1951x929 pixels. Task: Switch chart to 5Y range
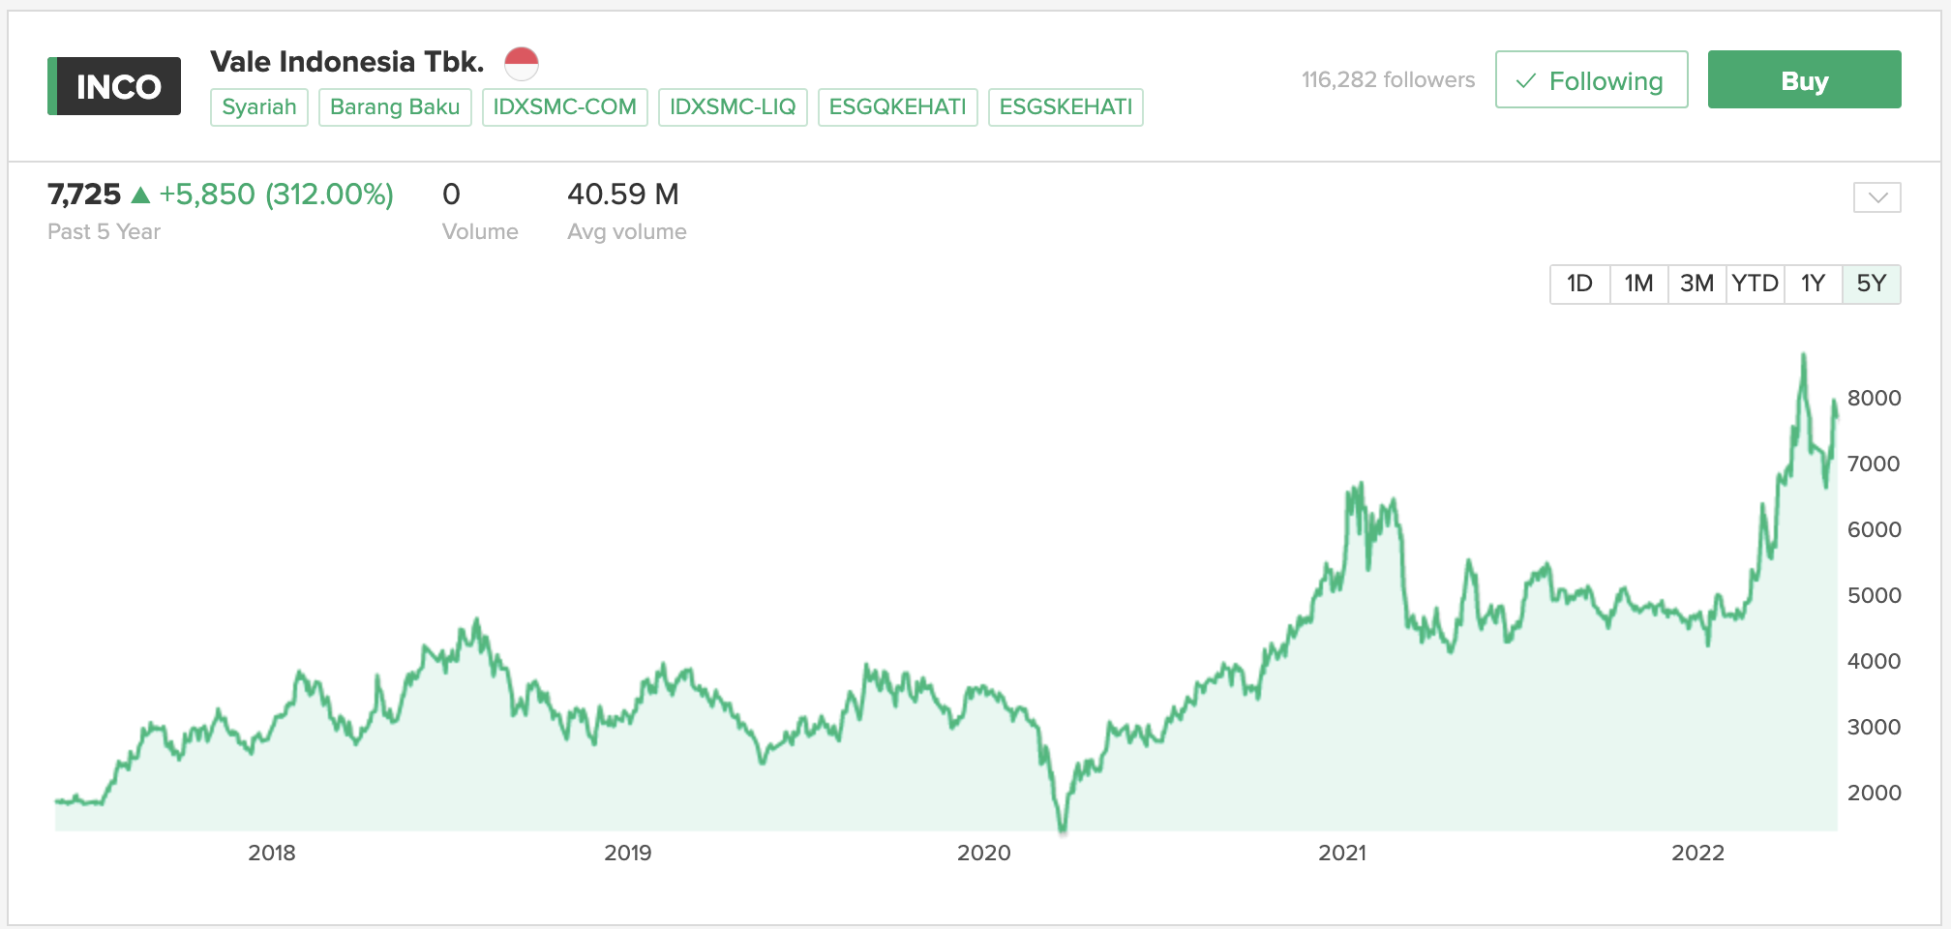click(1871, 284)
